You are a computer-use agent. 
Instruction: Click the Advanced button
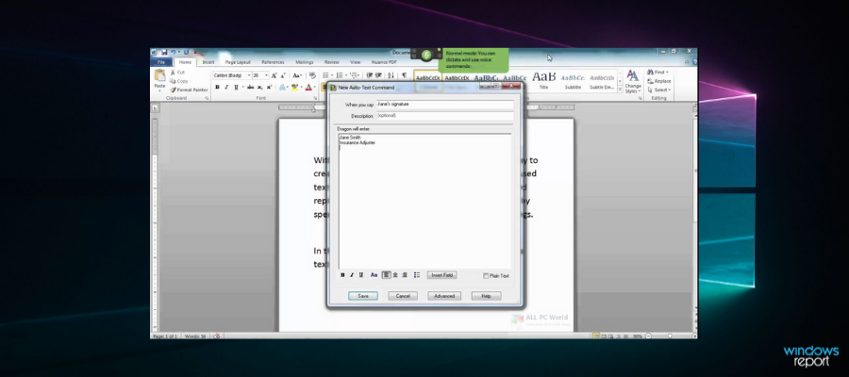[444, 296]
